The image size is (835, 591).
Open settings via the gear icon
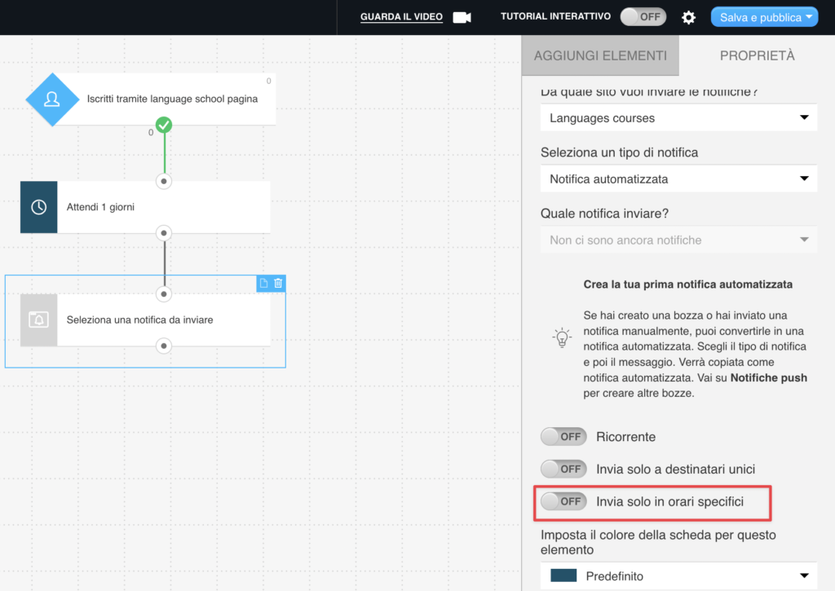coord(688,18)
